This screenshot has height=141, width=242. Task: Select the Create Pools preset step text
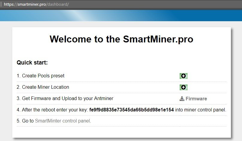43,76
